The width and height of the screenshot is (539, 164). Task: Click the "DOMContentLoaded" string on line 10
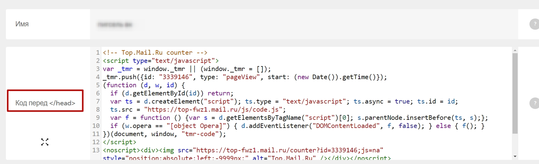point(346,126)
